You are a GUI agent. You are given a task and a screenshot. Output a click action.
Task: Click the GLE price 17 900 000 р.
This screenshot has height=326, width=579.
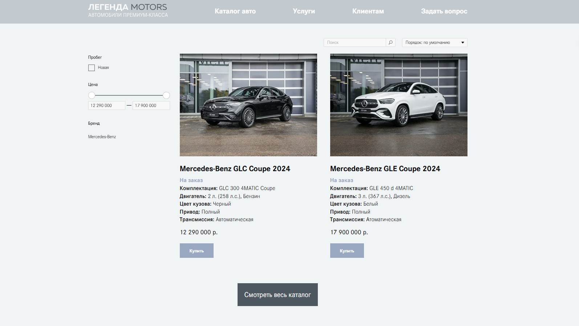(349, 232)
